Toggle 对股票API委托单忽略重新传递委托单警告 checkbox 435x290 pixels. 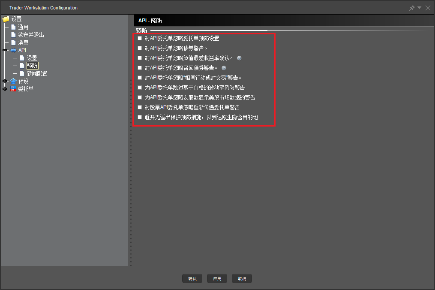click(140, 107)
